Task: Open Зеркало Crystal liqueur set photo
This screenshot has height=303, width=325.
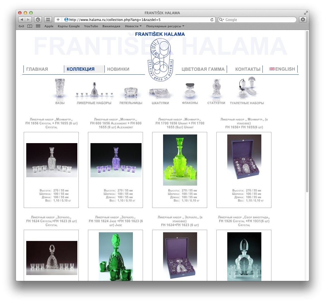Action: coord(52,258)
